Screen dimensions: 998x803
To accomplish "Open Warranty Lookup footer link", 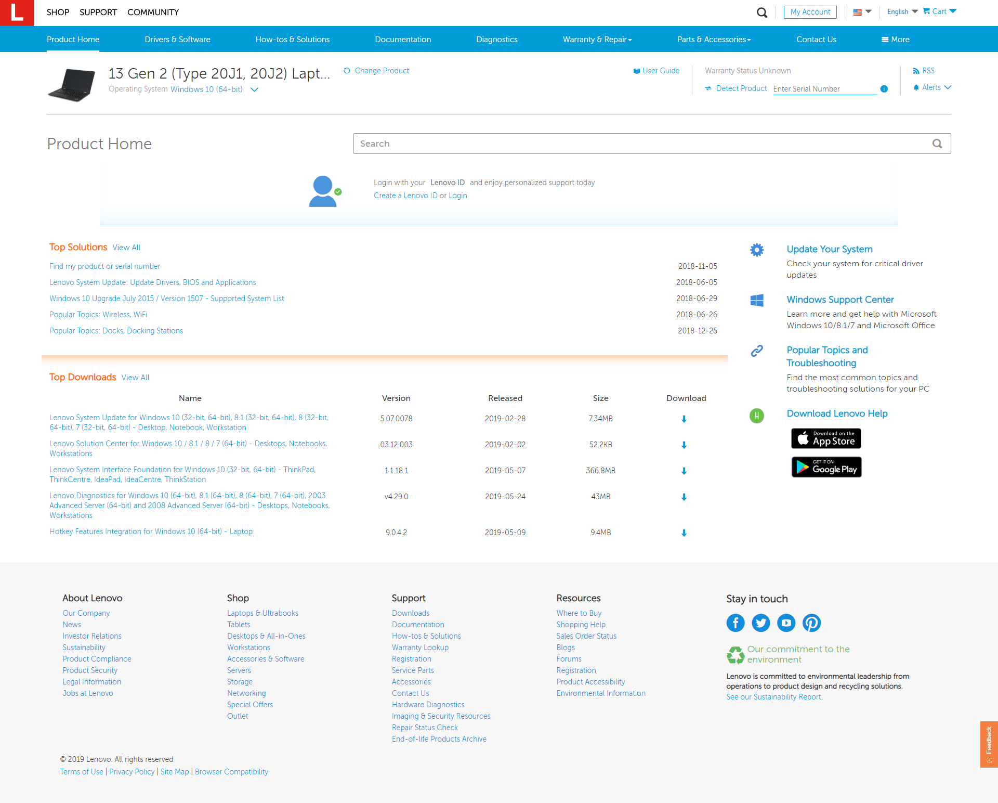I will click(420, 647).
